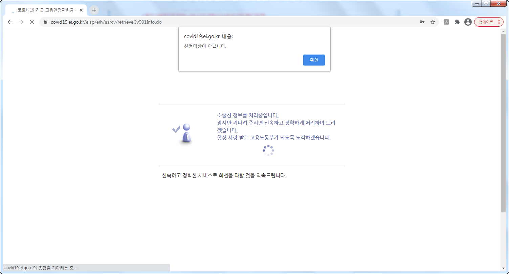This screenshot has height=274, width=509.
Task: Click the scrollbar up arrow
Action: tap(503, 31)
